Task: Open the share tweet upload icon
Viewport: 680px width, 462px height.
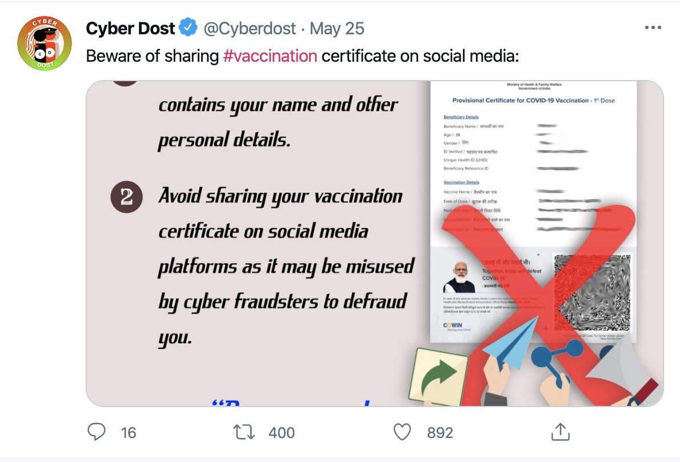Action: (560, 432)
